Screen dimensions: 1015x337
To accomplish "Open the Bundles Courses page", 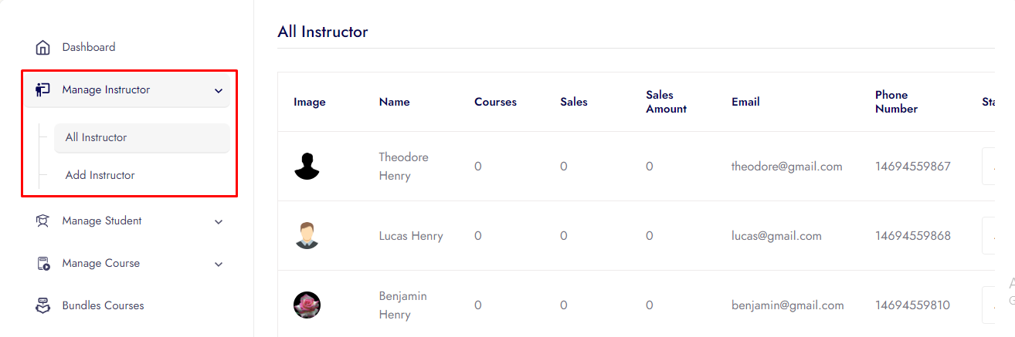I will coord(103,305).
